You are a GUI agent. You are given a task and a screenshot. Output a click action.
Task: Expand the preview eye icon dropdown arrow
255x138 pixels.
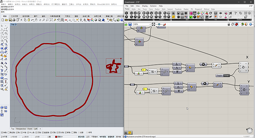pos(161,24)
